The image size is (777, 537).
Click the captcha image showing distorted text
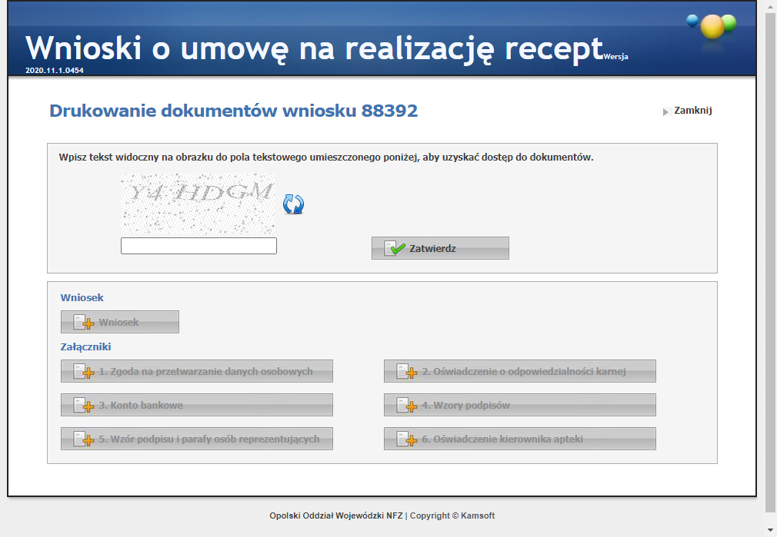tap(198, 204)
